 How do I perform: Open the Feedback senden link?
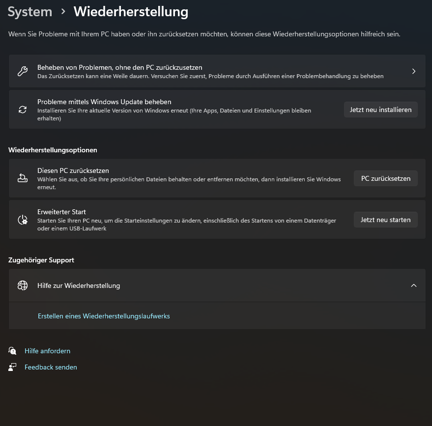[x=51, y=367]
